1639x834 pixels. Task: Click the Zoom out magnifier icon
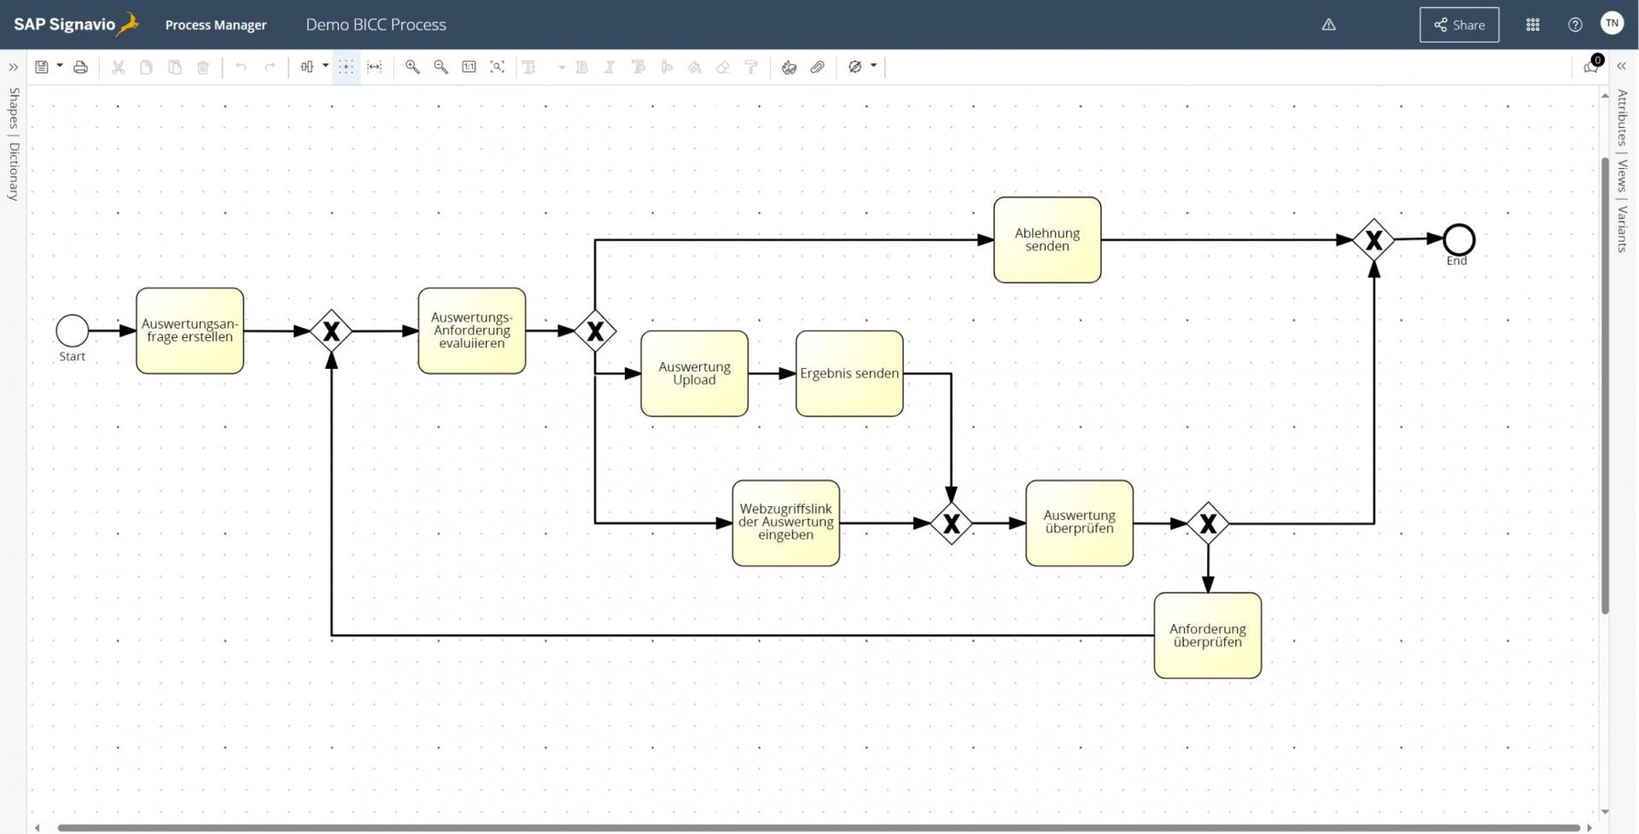tap(440, 67)
